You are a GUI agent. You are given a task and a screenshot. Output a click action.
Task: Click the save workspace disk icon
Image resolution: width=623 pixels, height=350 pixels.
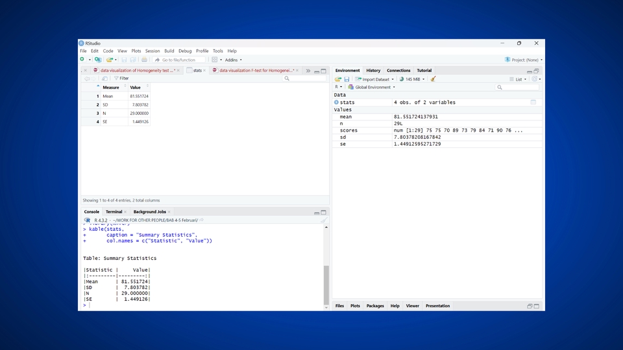click(x=347, y=79)
